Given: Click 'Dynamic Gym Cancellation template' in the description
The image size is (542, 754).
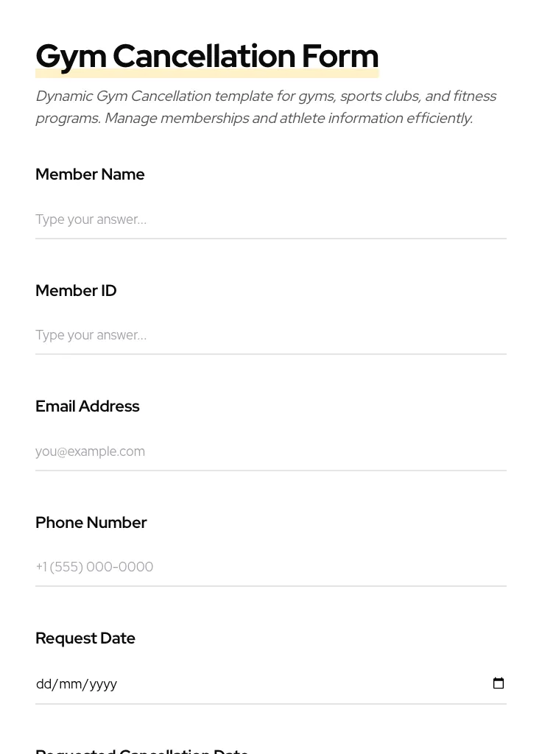Looking at the screenshot, I should pyautogui.click(x=123, y=96).
